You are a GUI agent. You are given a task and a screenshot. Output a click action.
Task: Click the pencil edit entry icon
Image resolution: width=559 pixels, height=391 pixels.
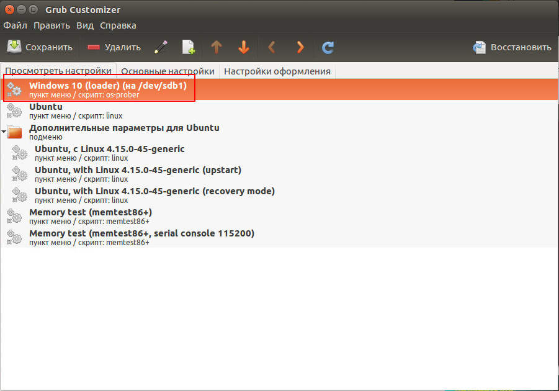(161, 47)
